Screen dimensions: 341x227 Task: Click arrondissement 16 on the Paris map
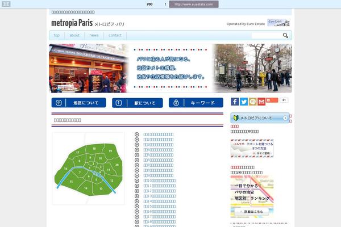(65, 169)
